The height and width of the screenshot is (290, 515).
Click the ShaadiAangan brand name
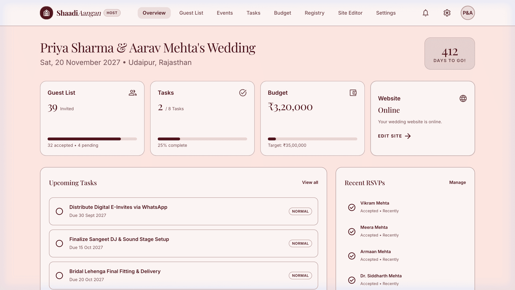point(79,13)
